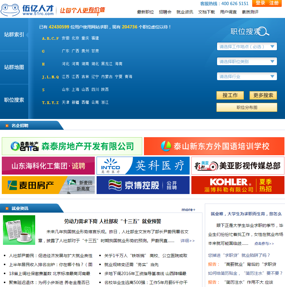Open headline 劳动力需求下降 人社部发“十三五”就业预警

point(112,221)
